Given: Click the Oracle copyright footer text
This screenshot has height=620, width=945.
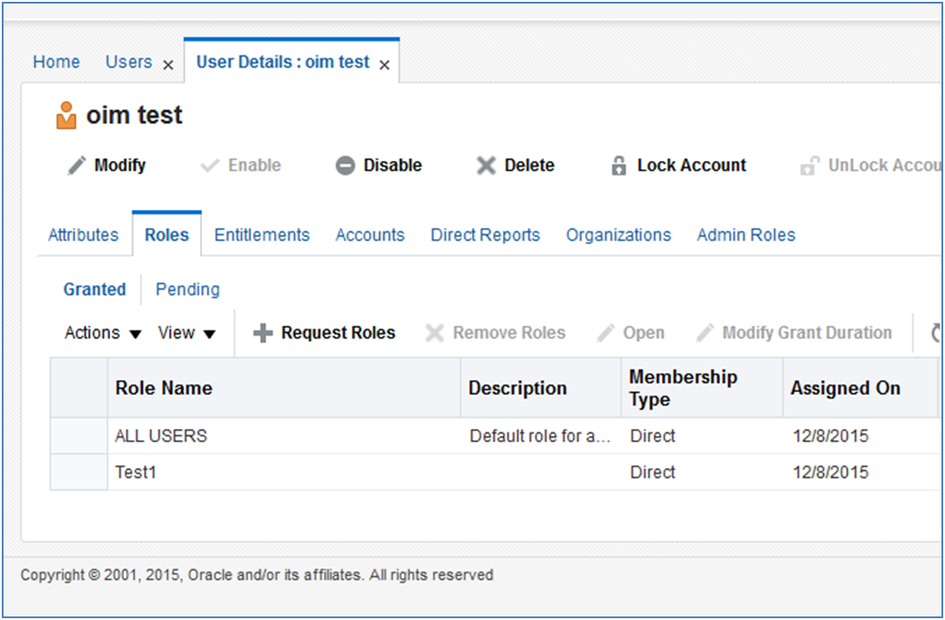Looking at the screenshot, I should tap(256, 575).
